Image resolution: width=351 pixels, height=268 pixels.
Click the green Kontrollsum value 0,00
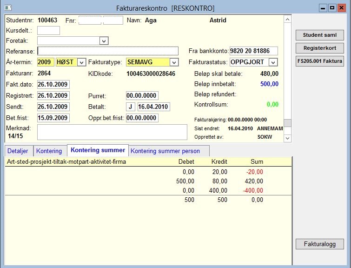(x=272, y=104)
